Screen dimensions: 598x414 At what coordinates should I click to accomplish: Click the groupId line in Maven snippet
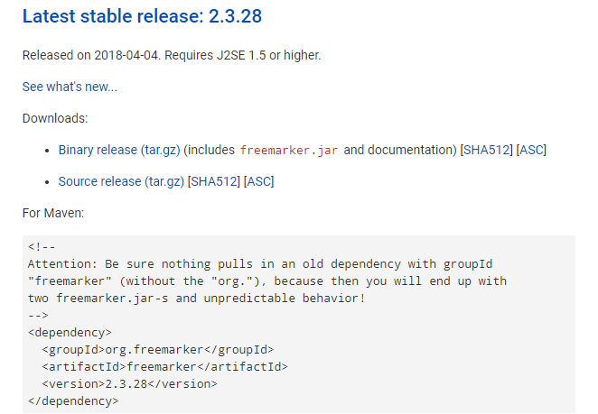(158, 350)
